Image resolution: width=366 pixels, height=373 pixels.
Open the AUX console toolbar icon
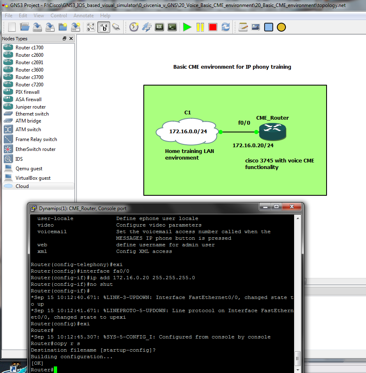pyautogui.click(x=159, y=27)
